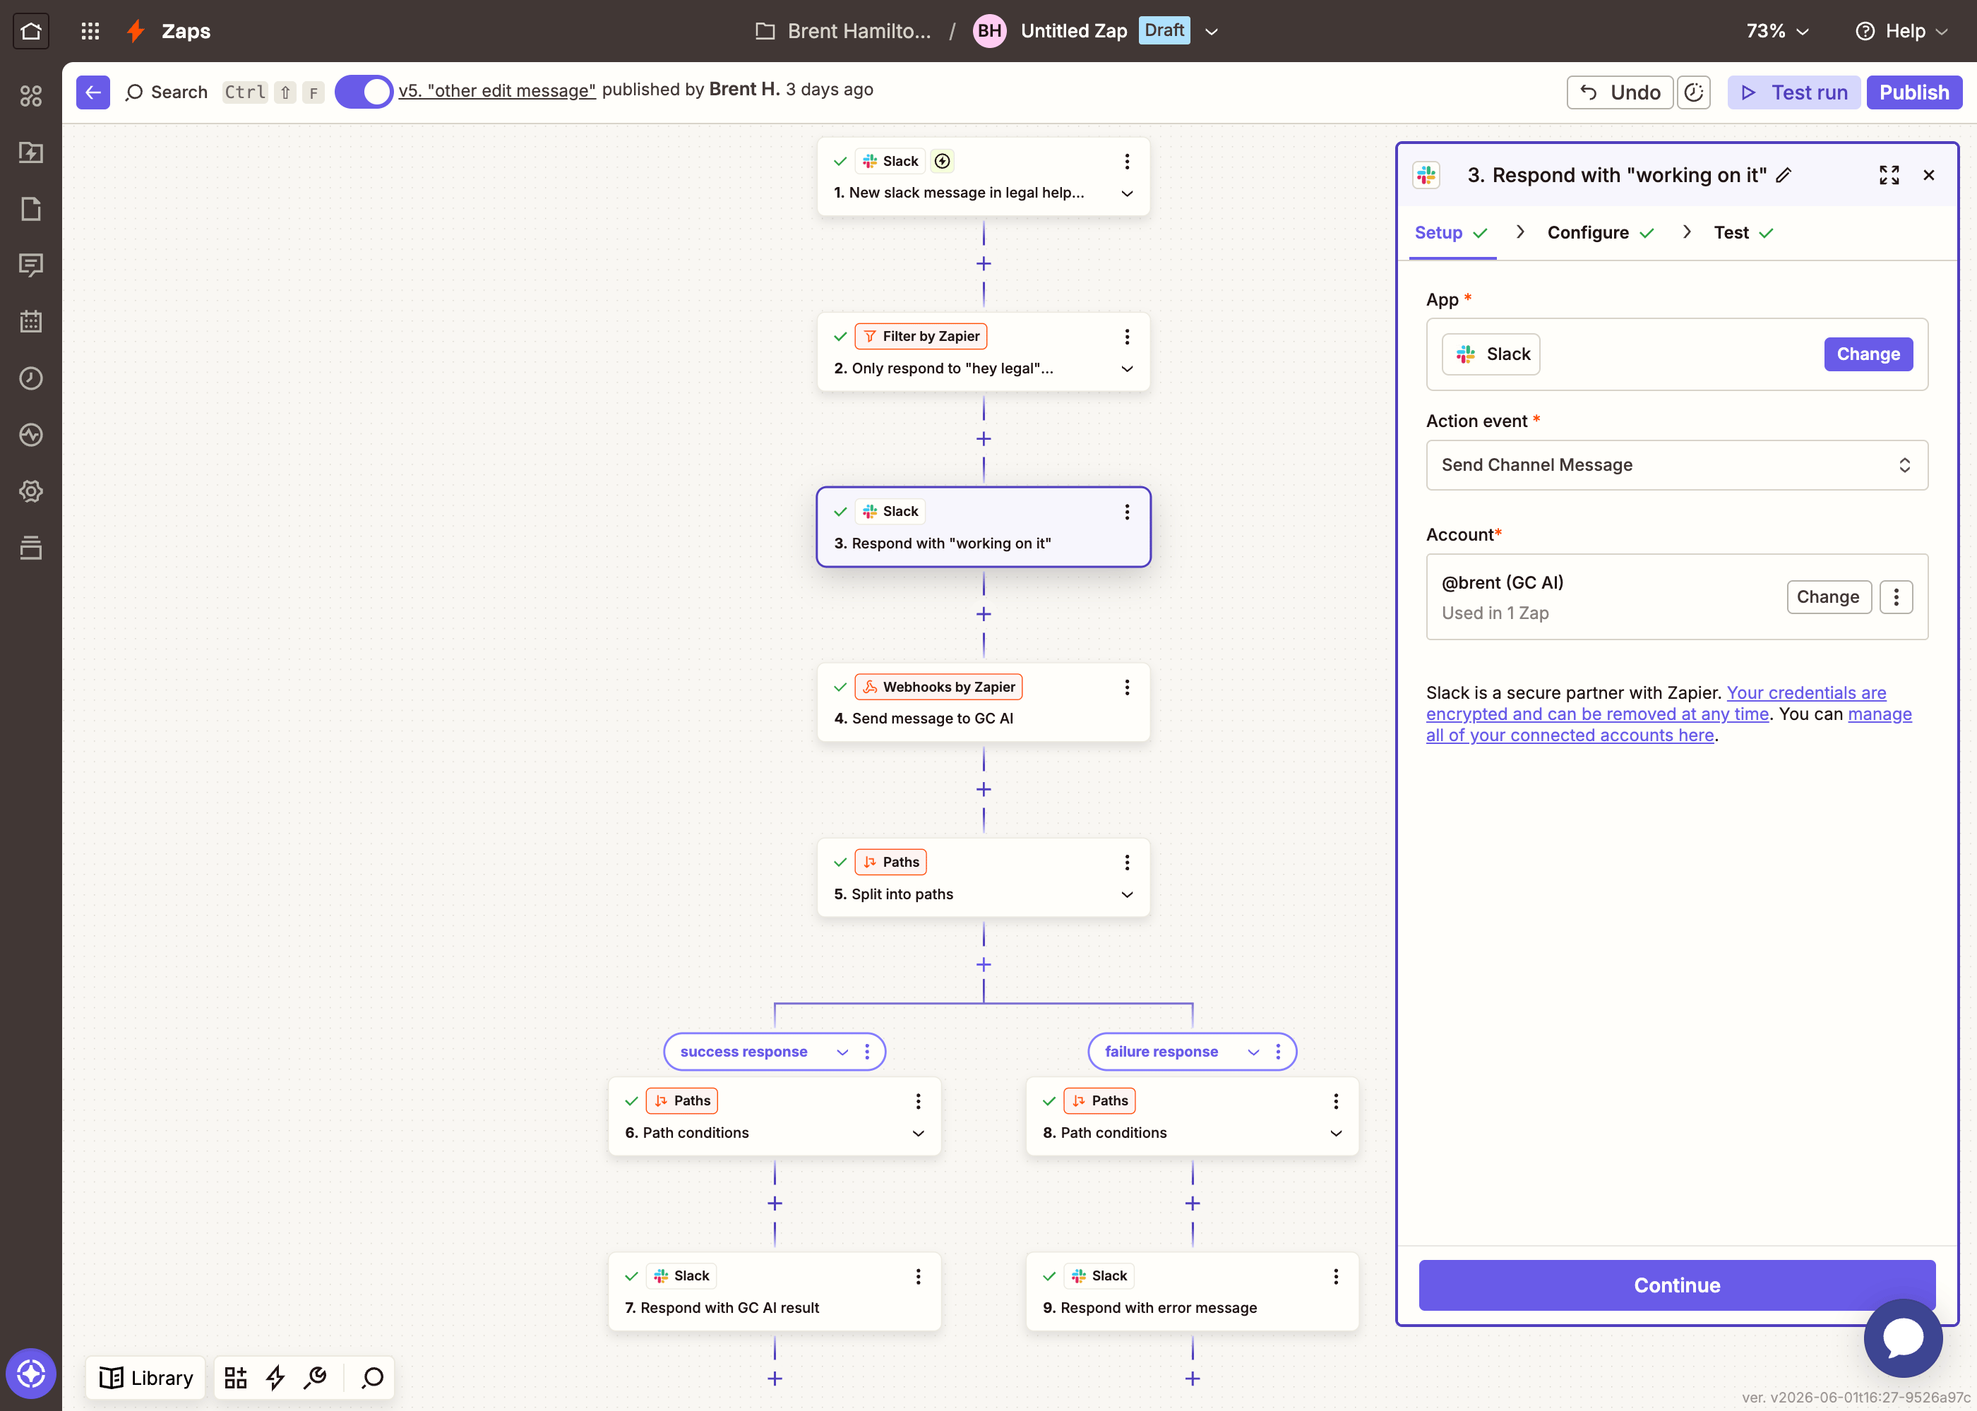The image size is (1977, 1411).
Task: Open the zap import icon in sidebar
Action: (30, 152)
